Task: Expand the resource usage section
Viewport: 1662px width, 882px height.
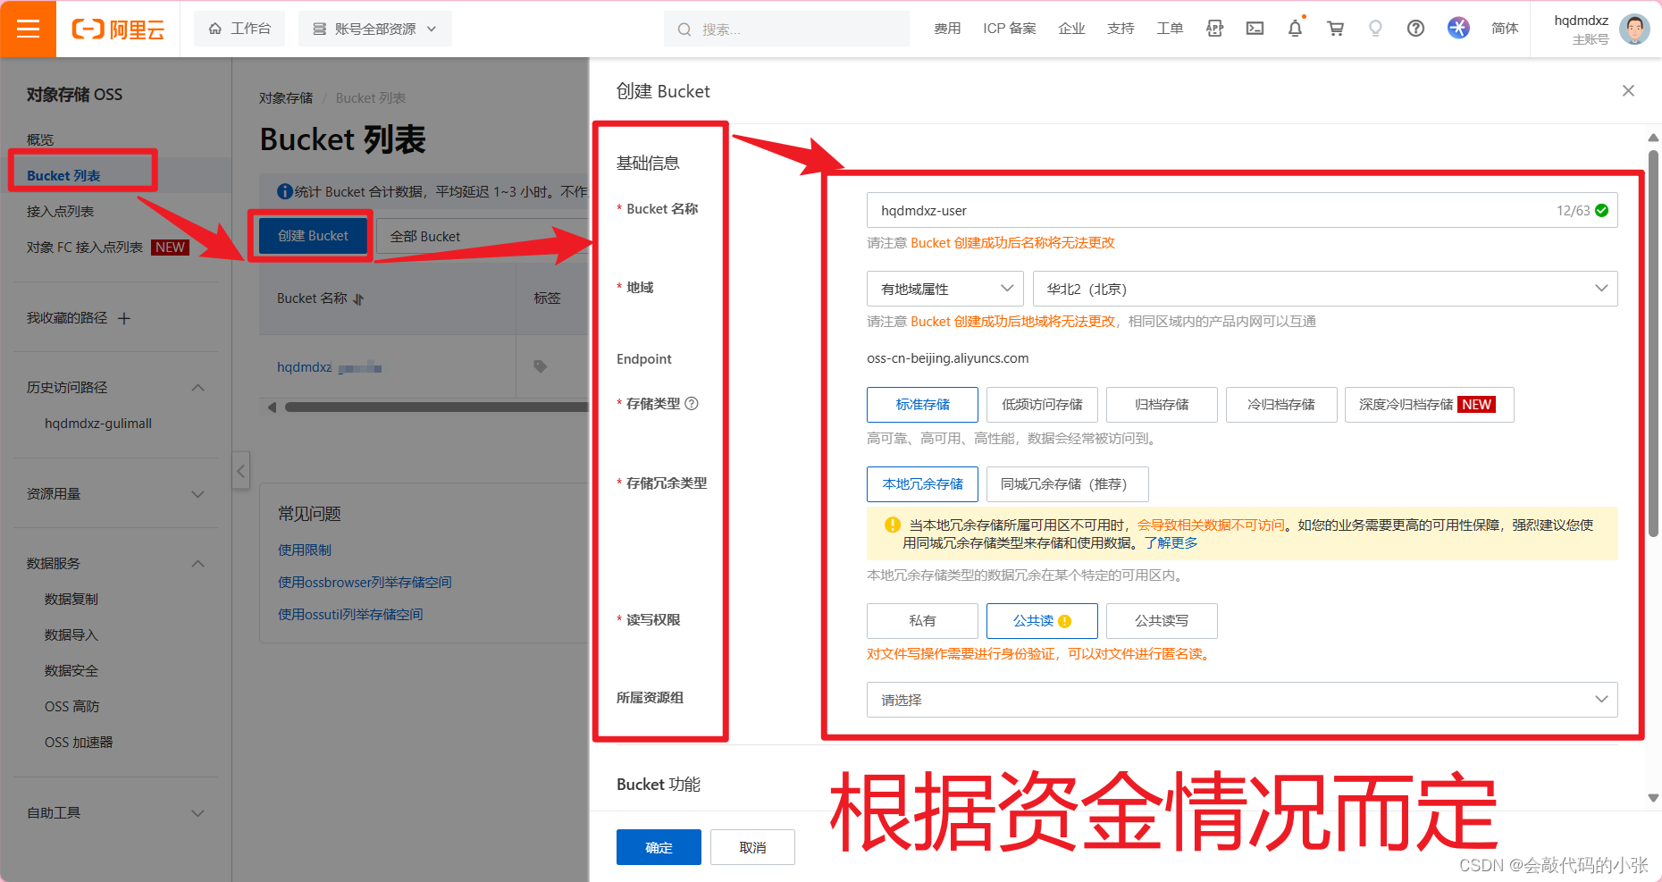Action: pyautogui.click(x=198, y=494)
